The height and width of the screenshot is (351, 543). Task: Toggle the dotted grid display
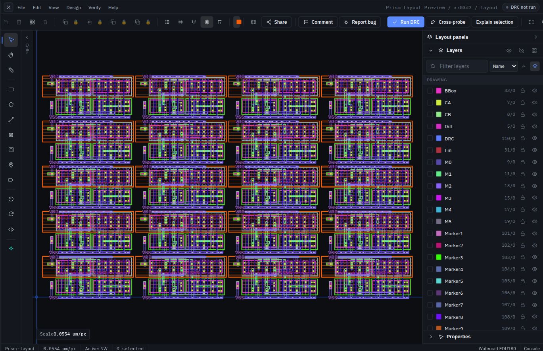(167, 22)
